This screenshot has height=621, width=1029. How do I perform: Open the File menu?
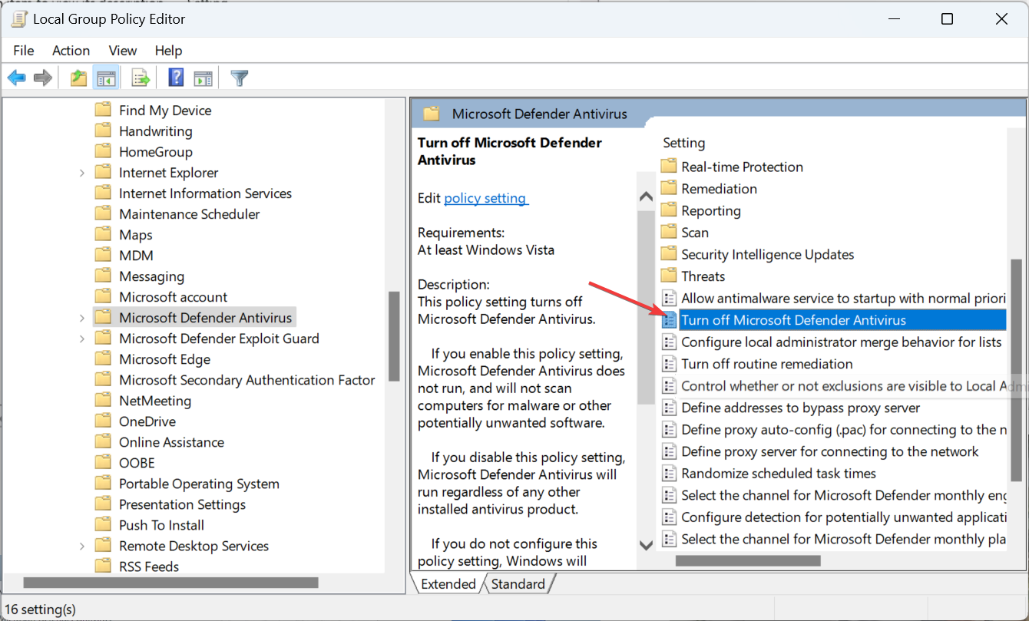coord(24,50)
